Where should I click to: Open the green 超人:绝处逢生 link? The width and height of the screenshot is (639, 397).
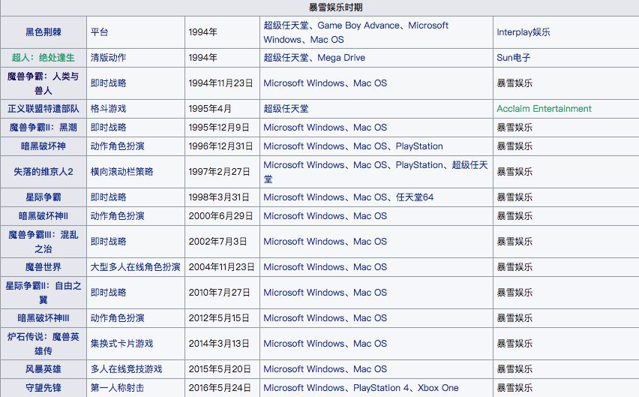(43, 58)
